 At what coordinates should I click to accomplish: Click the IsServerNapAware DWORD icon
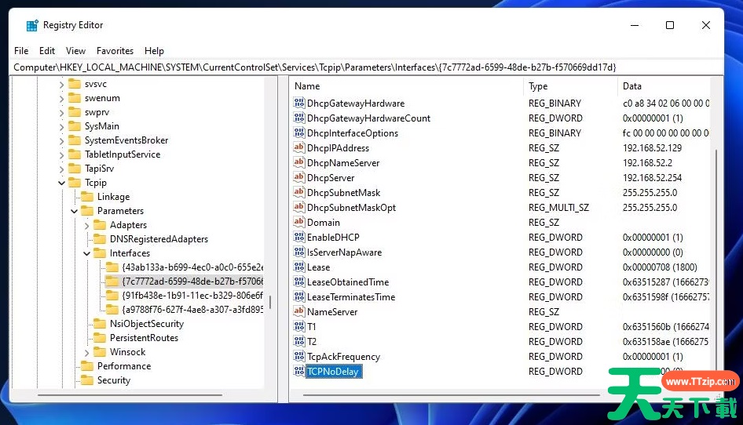pos(299,252)
